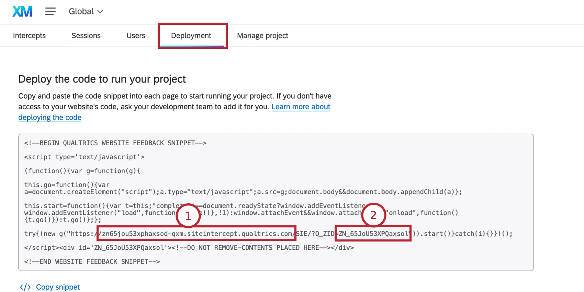Viewport: 584px width, 292px height.
Task: Click the script type='text/javascript' line
Action: click(84, 157)
